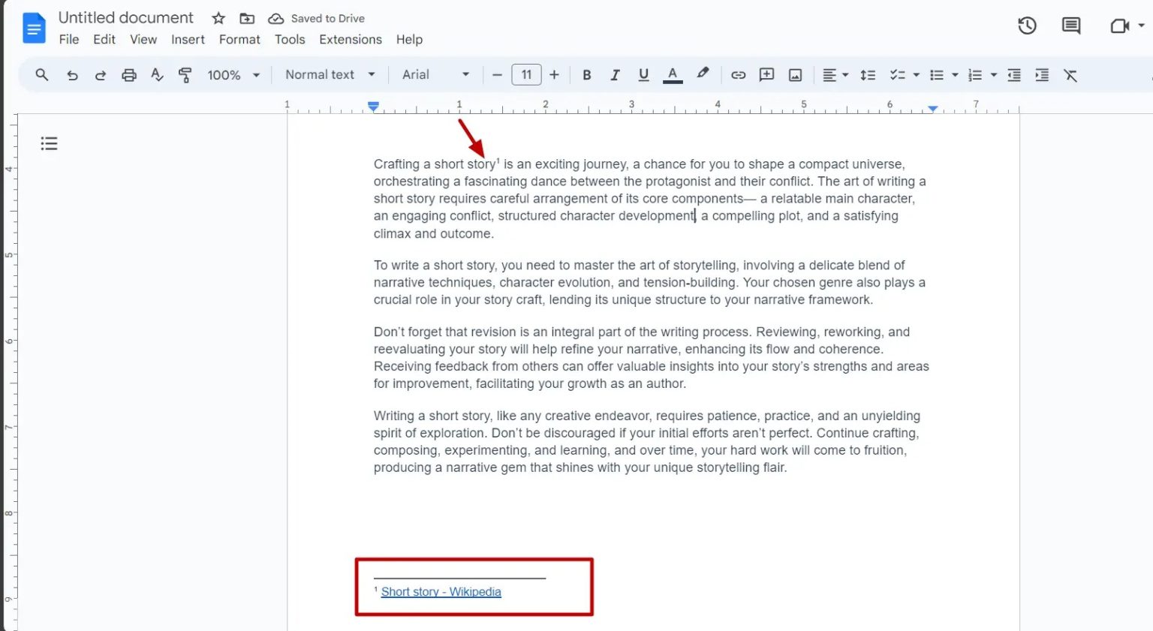Select the Paint format tool
1153x631 pixels.
click(185, 75)
